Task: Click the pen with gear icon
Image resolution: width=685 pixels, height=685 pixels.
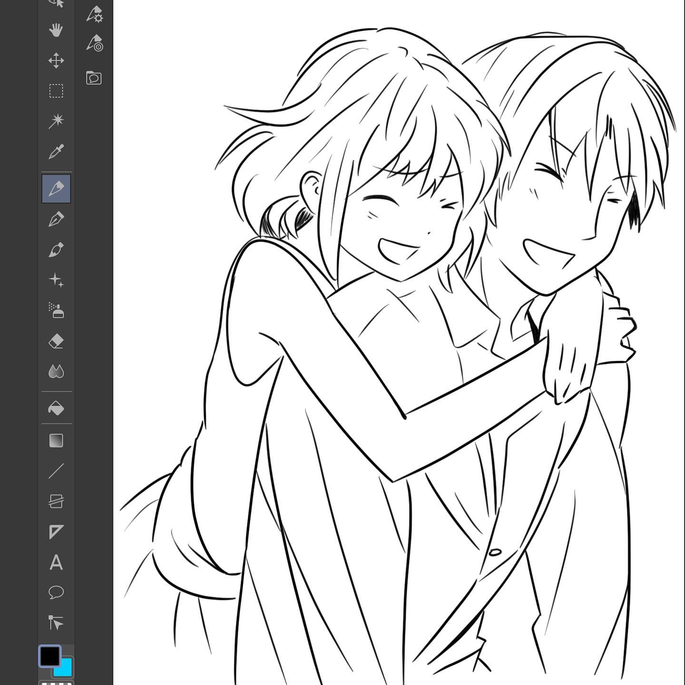Action: 94,15
